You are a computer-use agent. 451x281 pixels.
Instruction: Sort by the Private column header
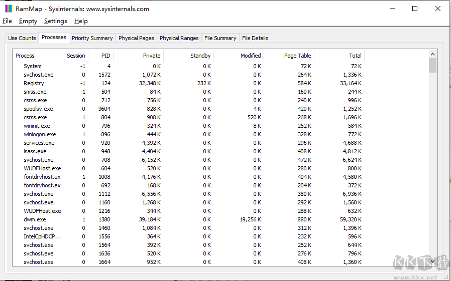151,56
